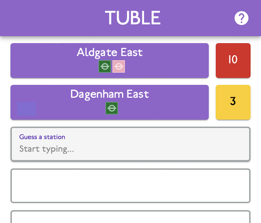Click the partially visible bottom guess slot
The height and width of the screenshot is (223, 261).
pyautogui.click(x=130, y=217)
